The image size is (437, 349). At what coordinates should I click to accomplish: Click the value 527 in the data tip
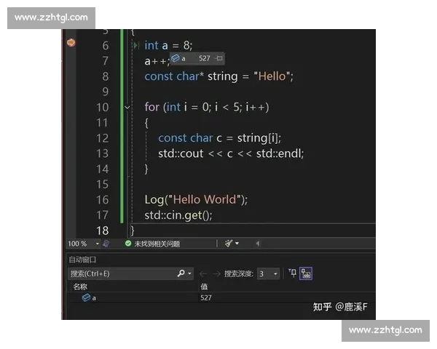click(204, 58)
